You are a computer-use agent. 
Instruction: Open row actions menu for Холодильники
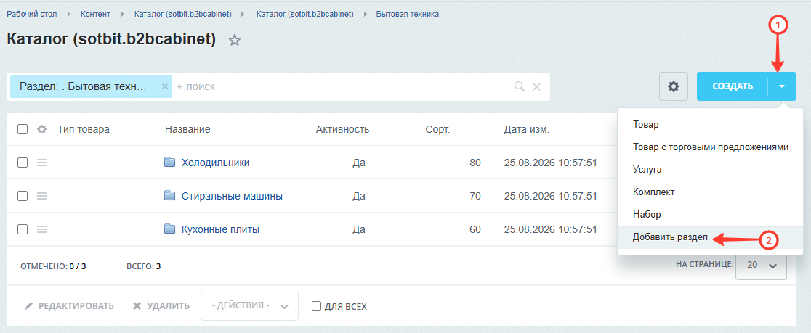[x=42, y=163]
